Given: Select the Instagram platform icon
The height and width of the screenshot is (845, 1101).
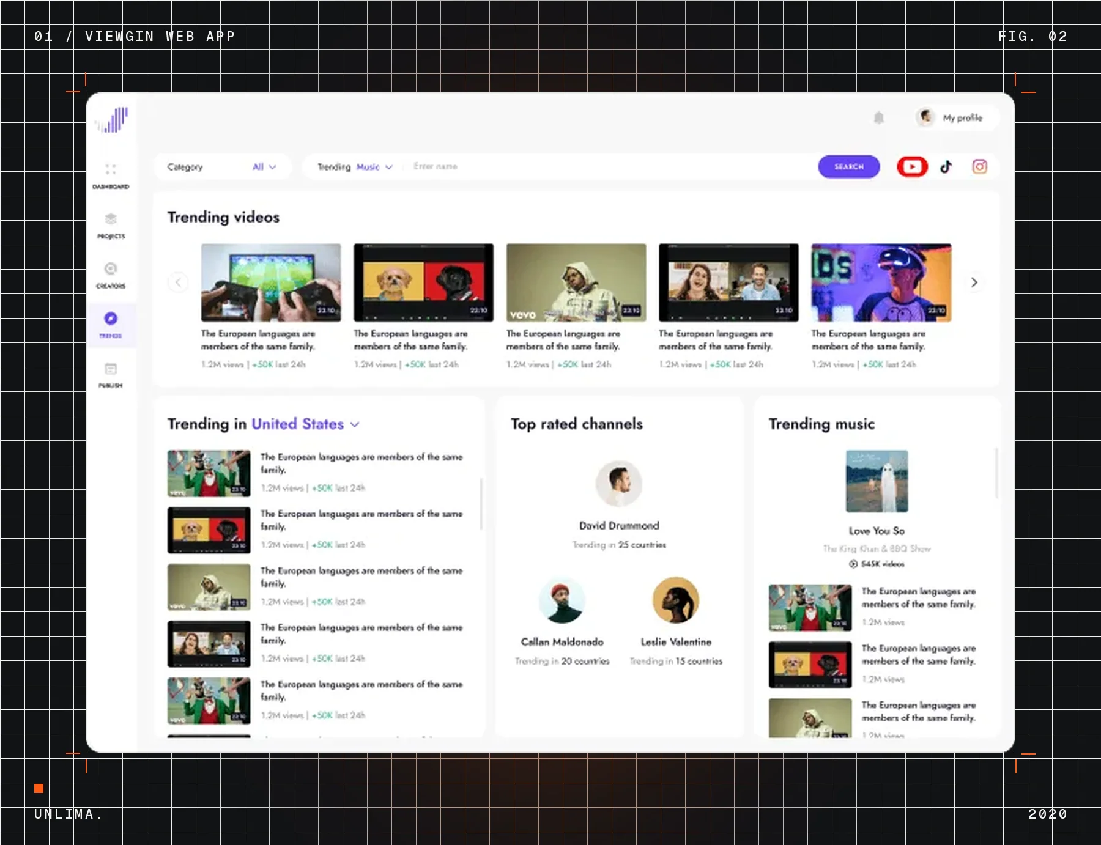Looking at the screenshot, I should pos(980,166).
